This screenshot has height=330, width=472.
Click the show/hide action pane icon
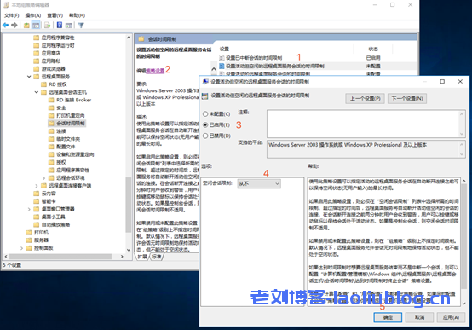(x=69, y=26)
